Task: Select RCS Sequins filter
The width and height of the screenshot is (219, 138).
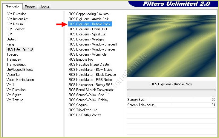Action: pyautogui.click(x=78, y=105)
